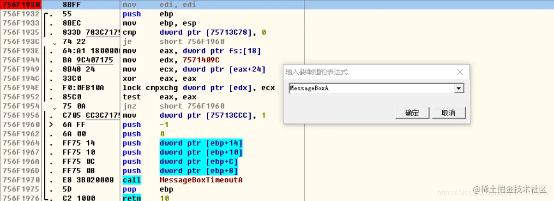This screenshot has width=554, height=201.
Task: Close the 输入要跟随的表达式 dialog
Action: click(x=459, y=72)
